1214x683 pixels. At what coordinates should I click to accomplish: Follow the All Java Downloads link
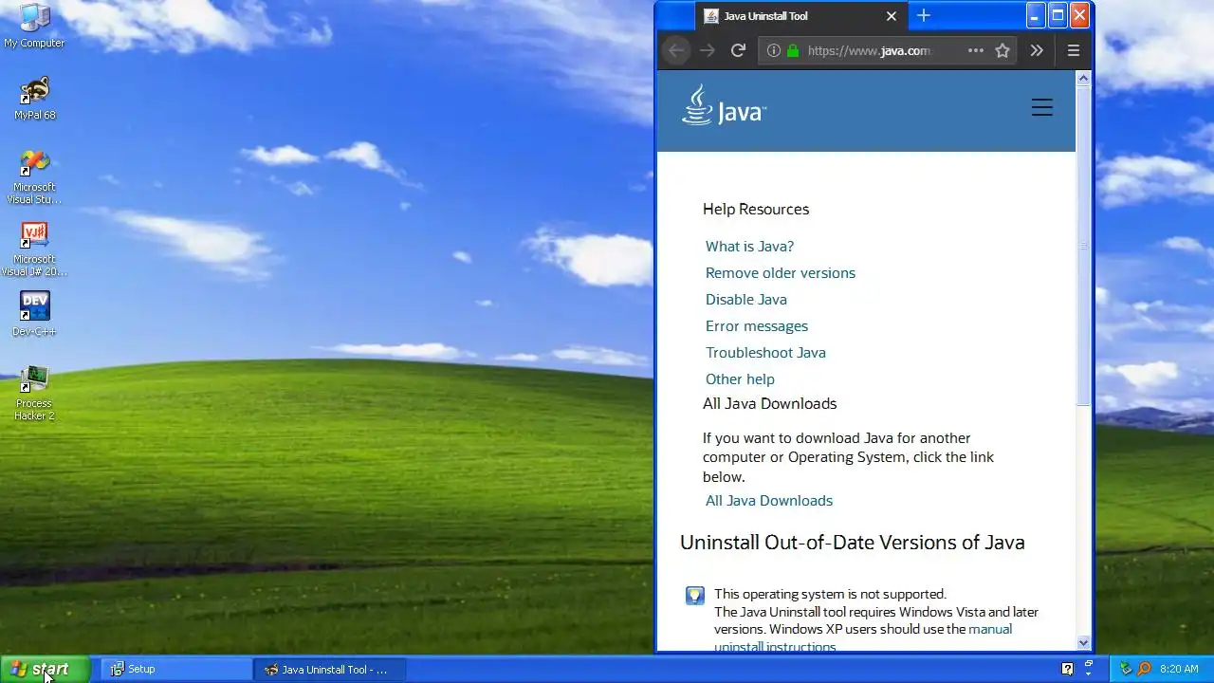769,500
